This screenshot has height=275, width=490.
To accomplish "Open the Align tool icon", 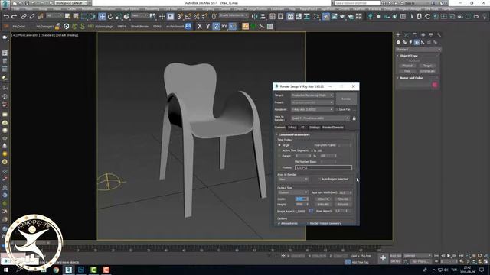I will pos(263,17).
